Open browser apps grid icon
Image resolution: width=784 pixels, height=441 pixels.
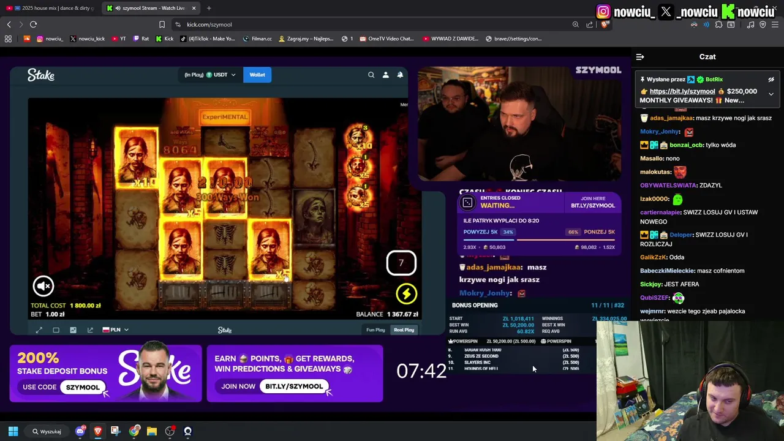pos(8,39)
